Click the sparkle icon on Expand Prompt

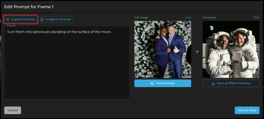[x=8, y=19]
